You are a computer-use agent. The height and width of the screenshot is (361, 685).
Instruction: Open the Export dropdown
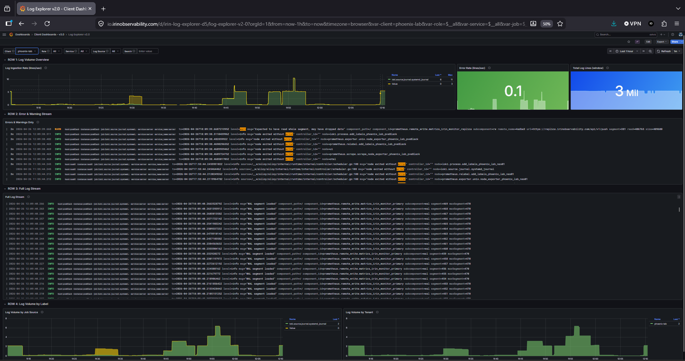(x=662, y=42)
